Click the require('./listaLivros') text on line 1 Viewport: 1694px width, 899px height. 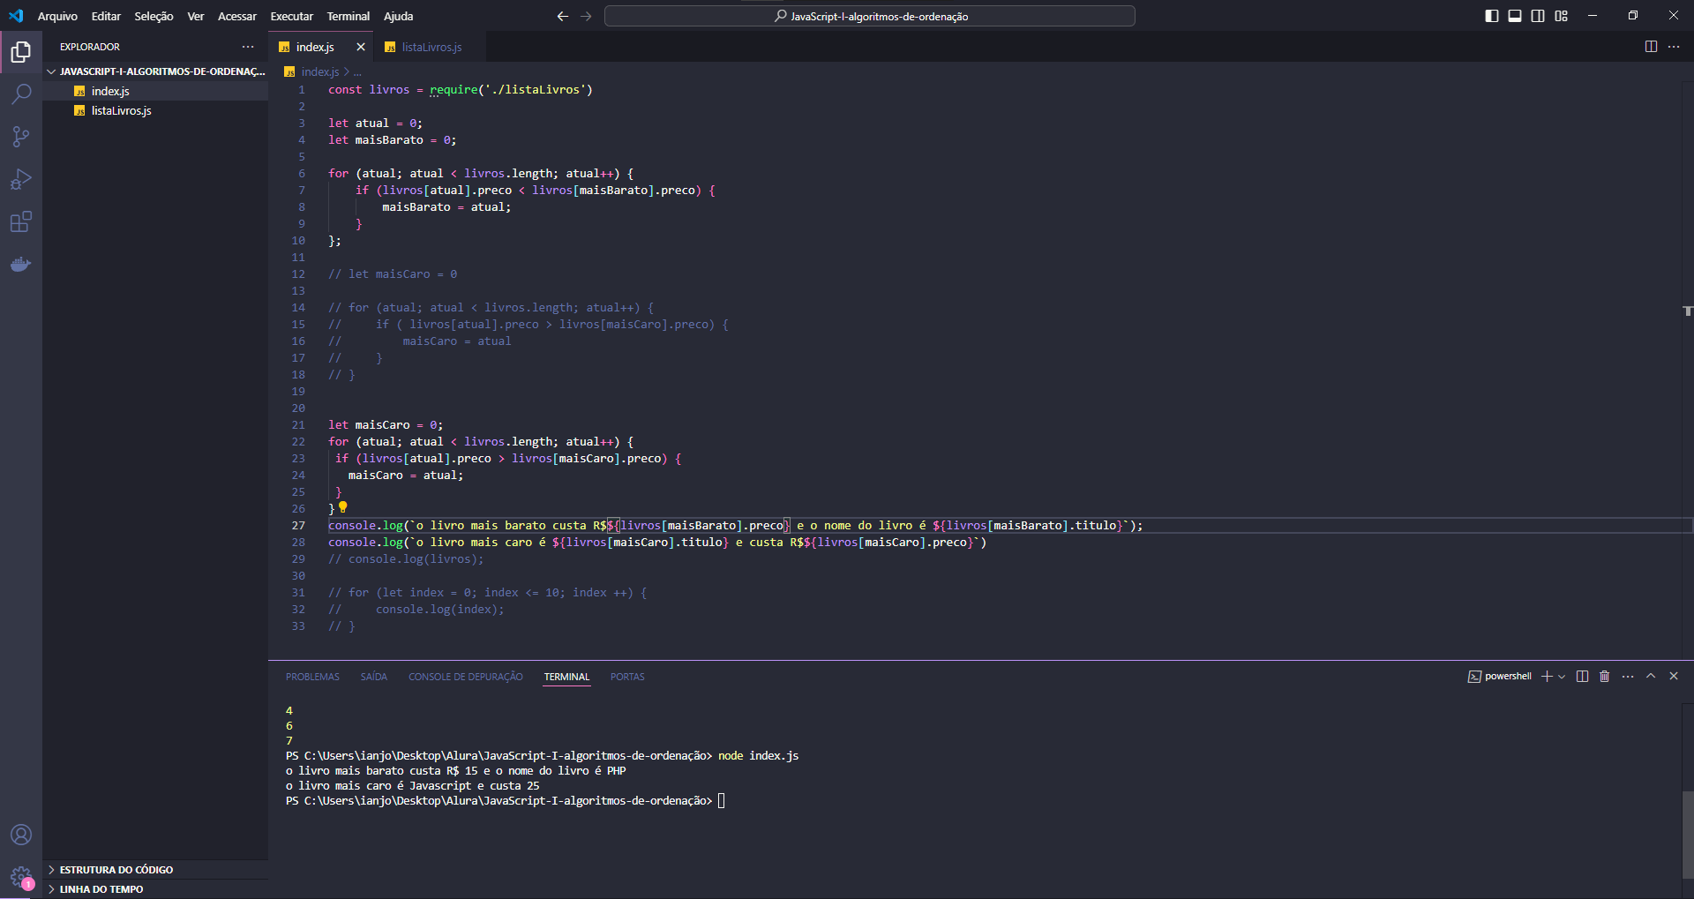511,90
